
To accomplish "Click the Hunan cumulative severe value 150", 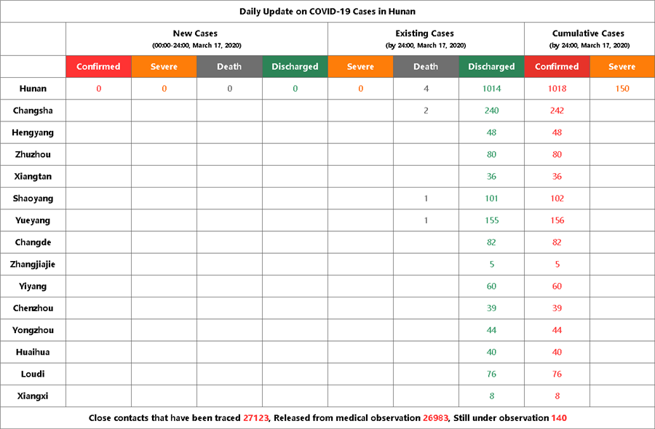I will pyautogui.click(x=622, y=89).
